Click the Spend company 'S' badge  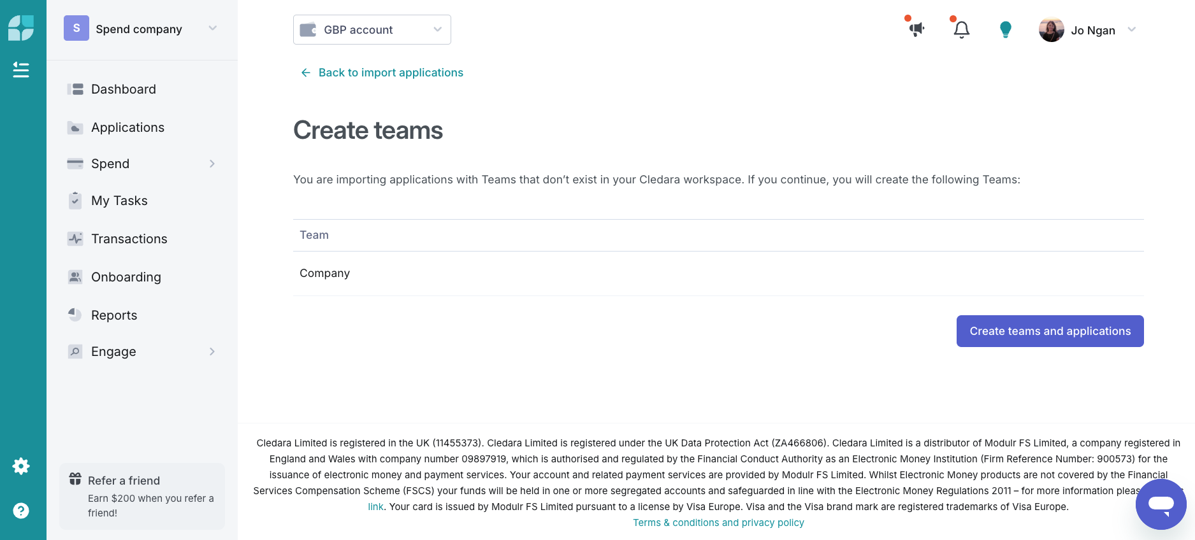(76, 28)
